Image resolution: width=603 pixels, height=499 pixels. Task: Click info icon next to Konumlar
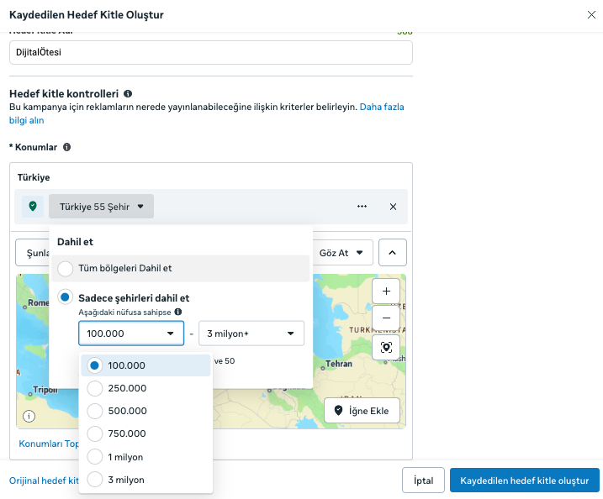66,147
